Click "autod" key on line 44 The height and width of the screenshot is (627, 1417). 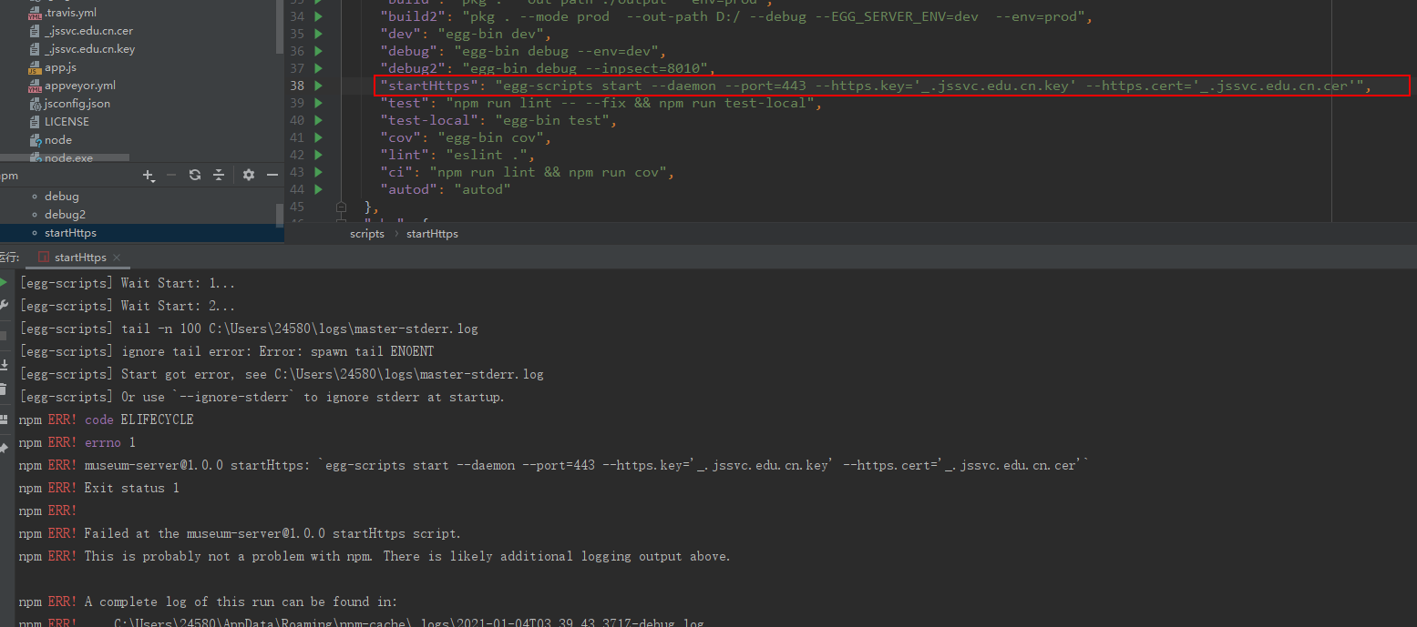coord(408,189)
